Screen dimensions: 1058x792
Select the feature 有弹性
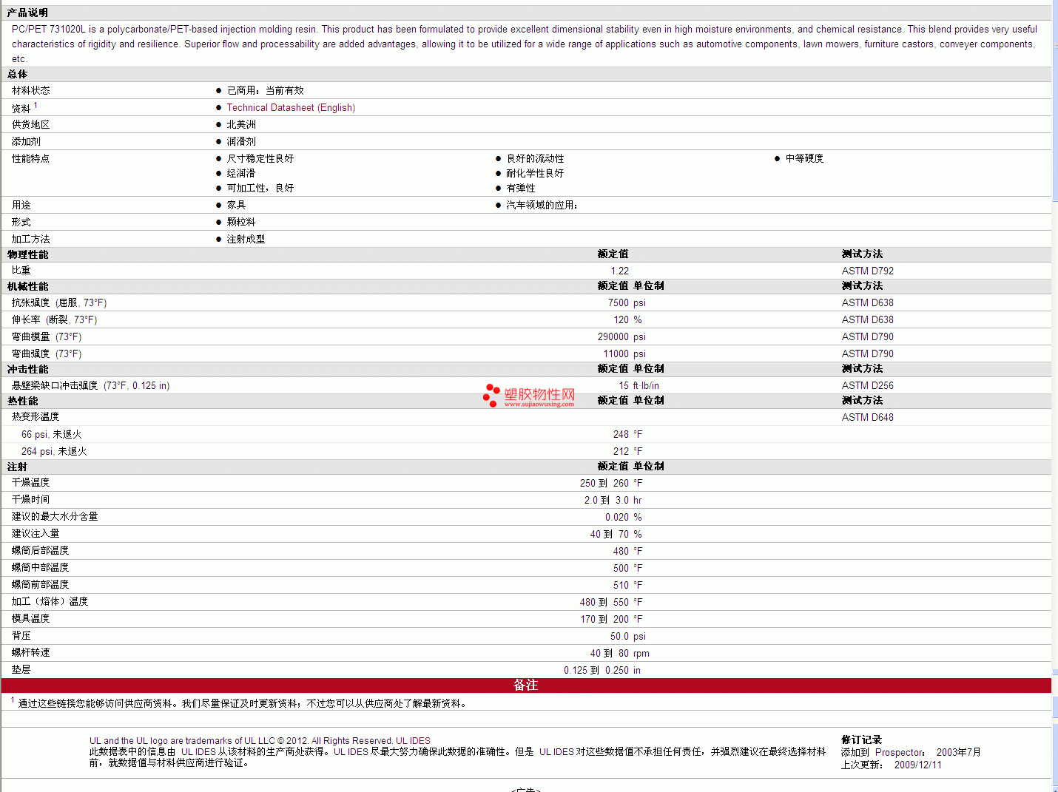521,188
